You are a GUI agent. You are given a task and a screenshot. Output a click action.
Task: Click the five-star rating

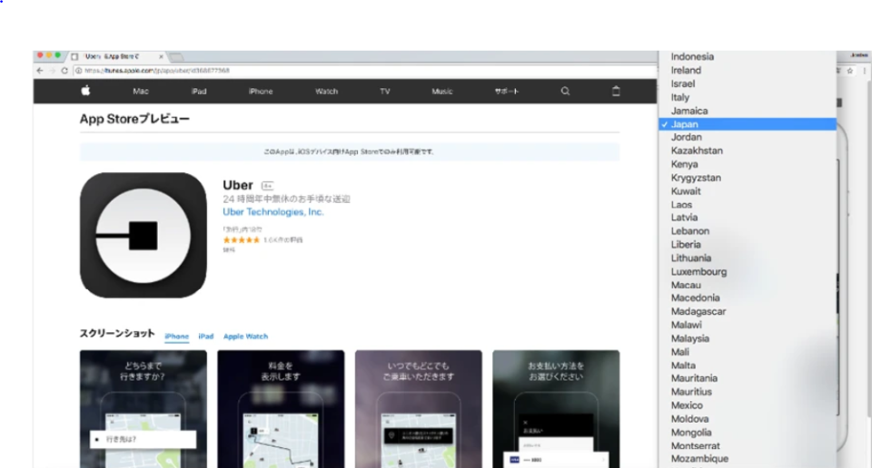pos(241,239)
